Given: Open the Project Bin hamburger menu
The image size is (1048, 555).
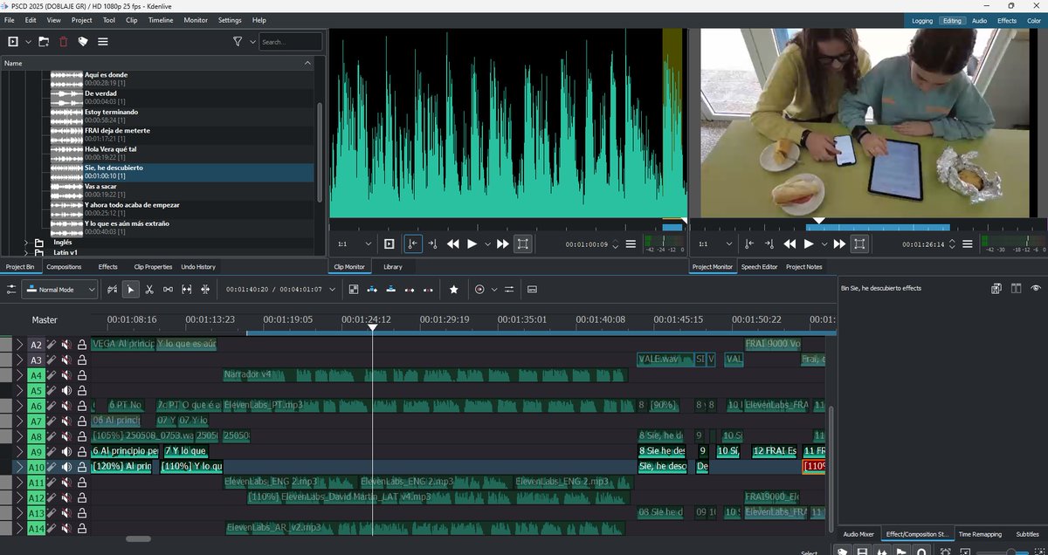Looking at the screenshot, I should click(x=102, y=41).
